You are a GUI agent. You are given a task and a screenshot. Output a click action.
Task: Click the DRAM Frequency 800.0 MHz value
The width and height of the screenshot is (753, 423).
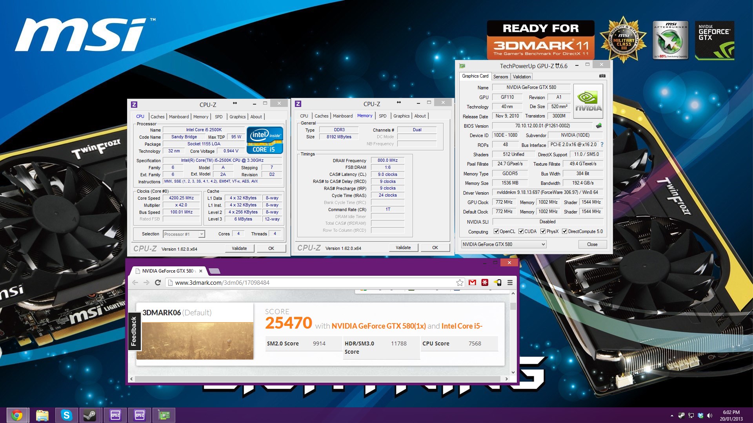point(387,161)
